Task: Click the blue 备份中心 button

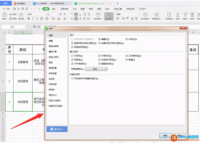Action: [x=57, y=129]
